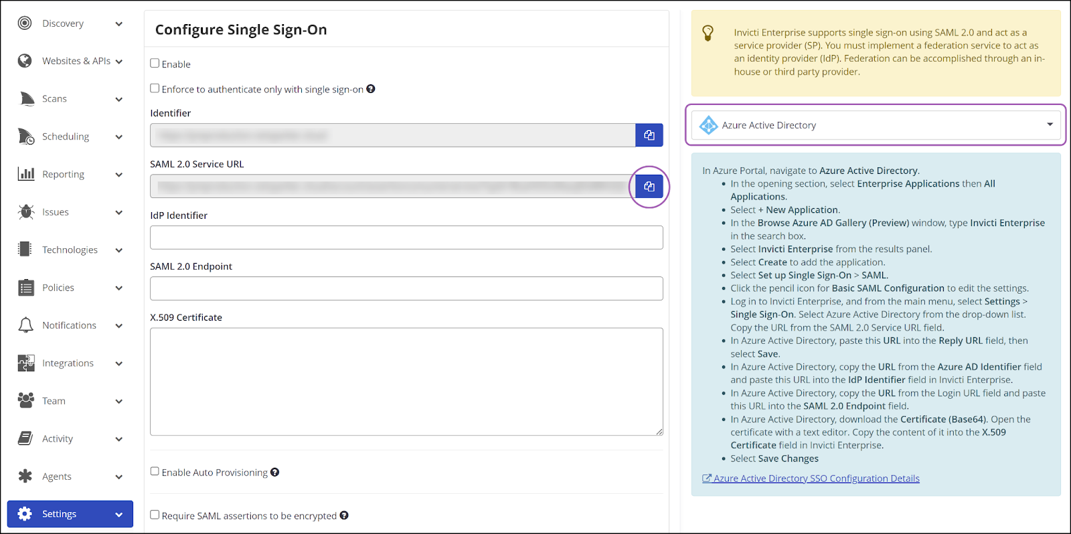Click the Websites & APIs globe icon
This screenshot has height=534, width=1071.
[25, 61]
